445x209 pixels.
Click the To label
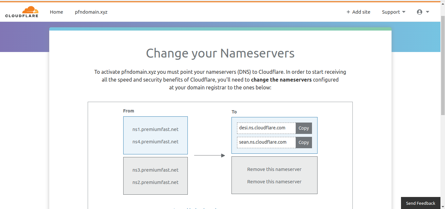pos(234,112)
